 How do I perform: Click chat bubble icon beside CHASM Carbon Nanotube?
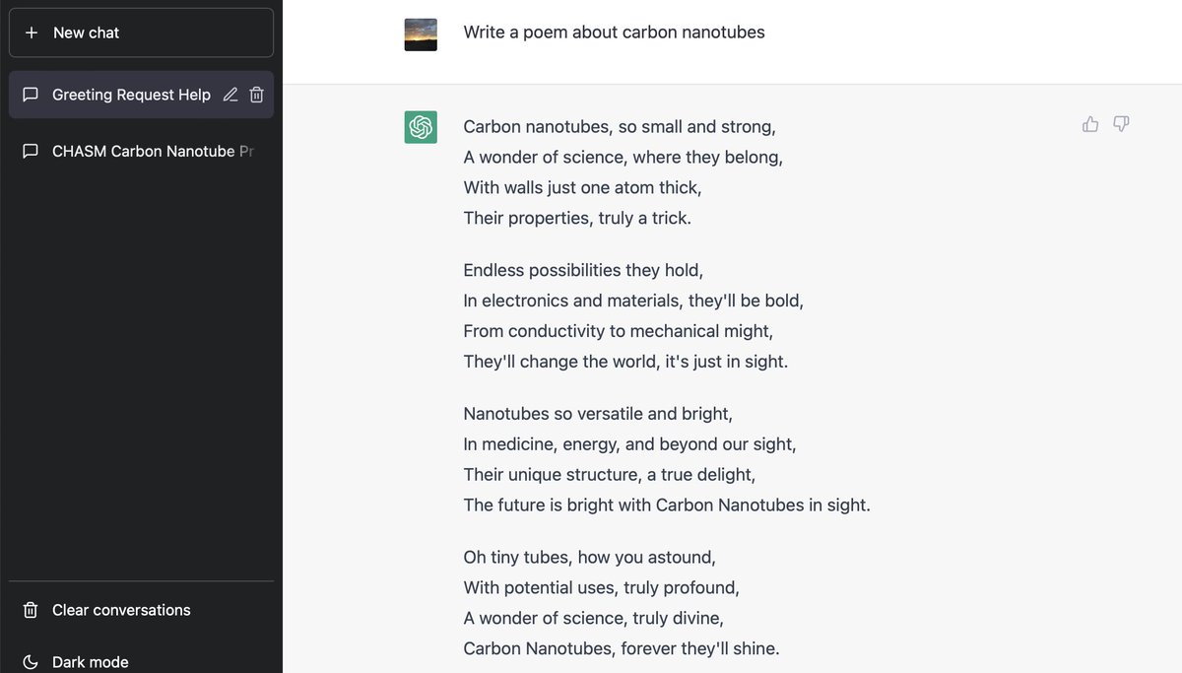pyautogui.click(x=31, y=151)
